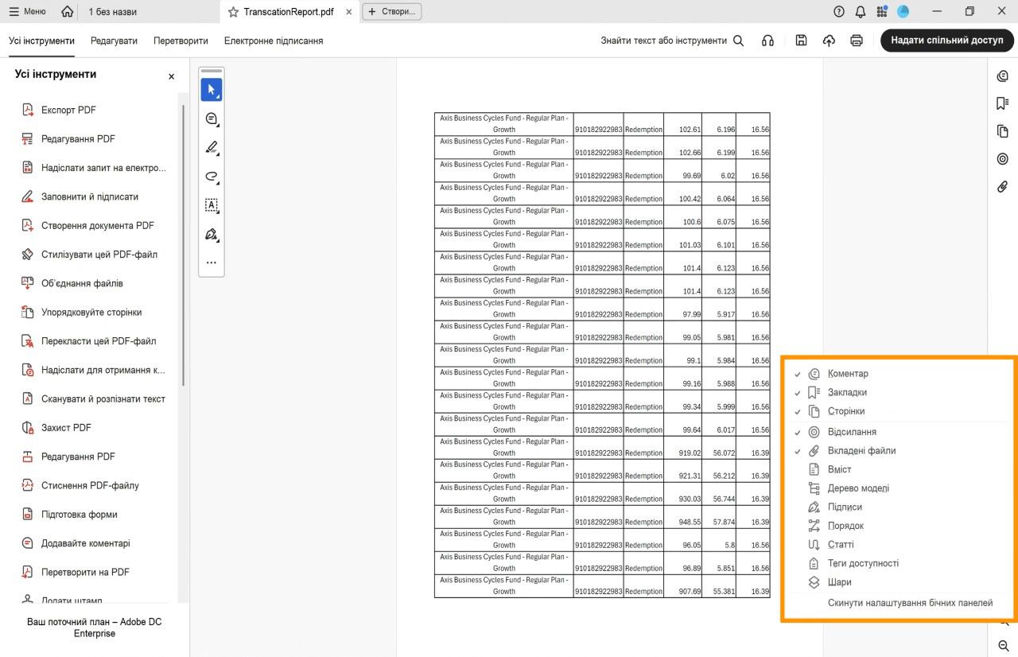Open the Bookmarks icon in right rail

1003,104
